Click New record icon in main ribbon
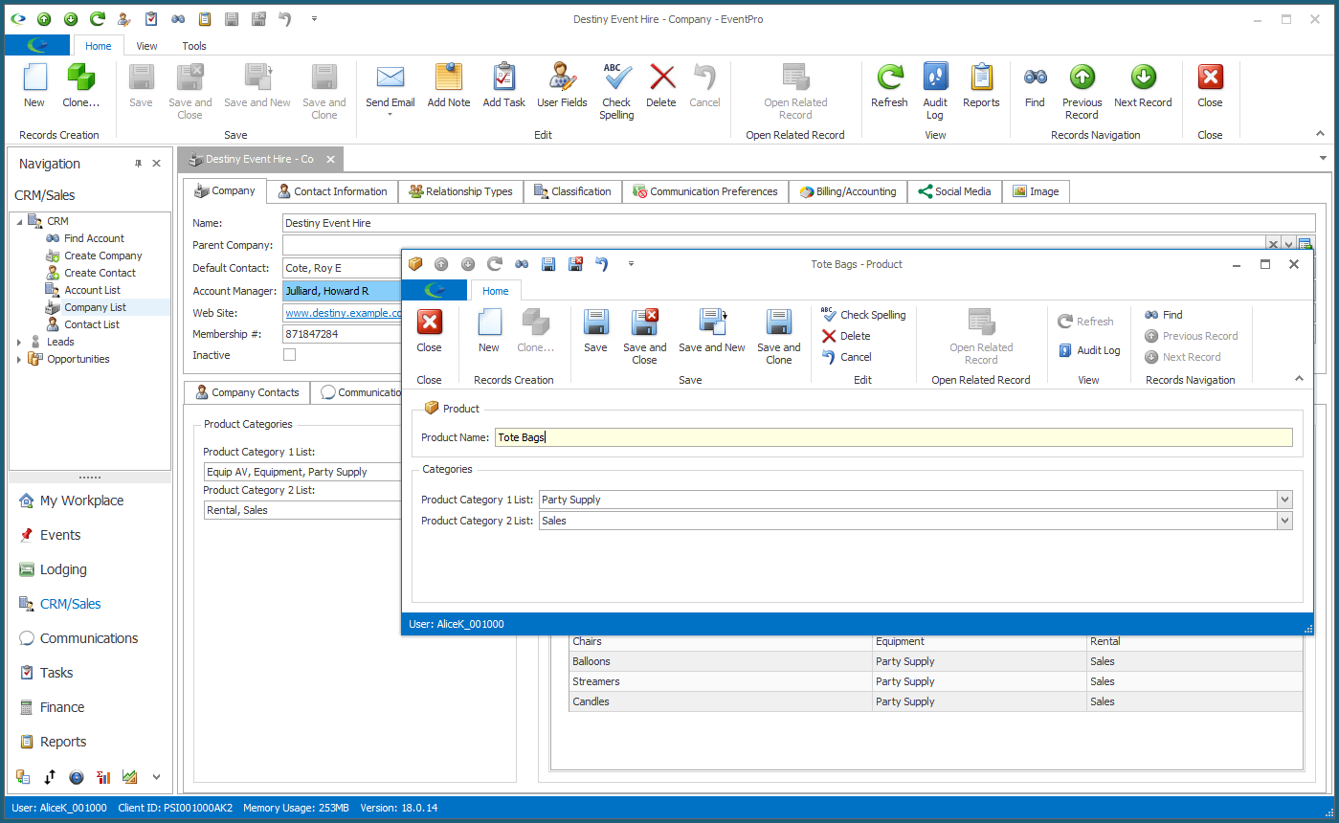 tap(34, 85)
